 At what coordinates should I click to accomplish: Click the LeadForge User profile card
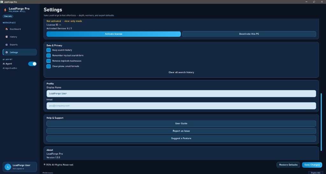20,167
